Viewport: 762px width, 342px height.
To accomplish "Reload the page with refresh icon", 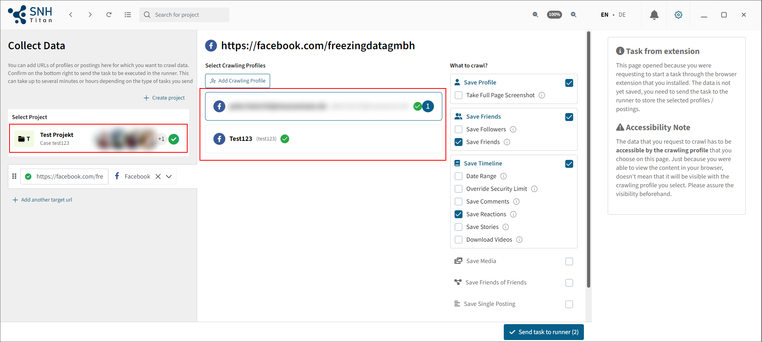I will 109,15.
